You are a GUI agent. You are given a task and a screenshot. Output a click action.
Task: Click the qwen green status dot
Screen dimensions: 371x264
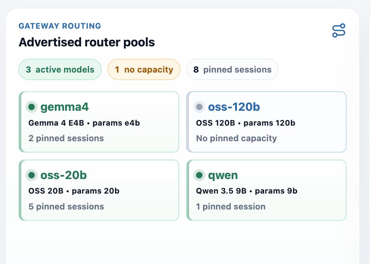(199, 175)
